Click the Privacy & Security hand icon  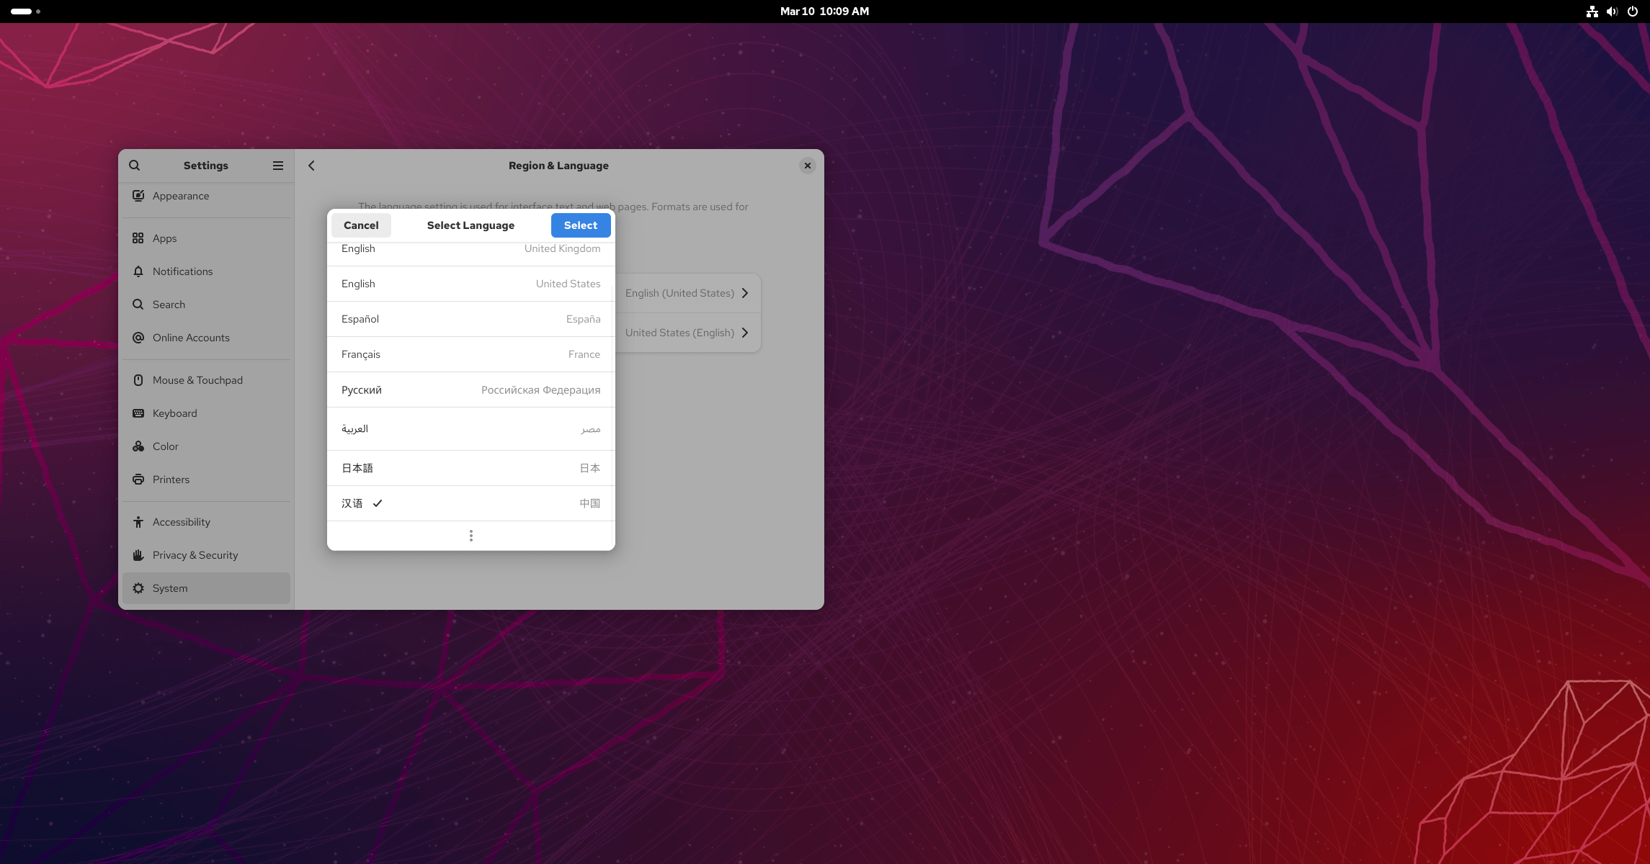pos(138,554)
